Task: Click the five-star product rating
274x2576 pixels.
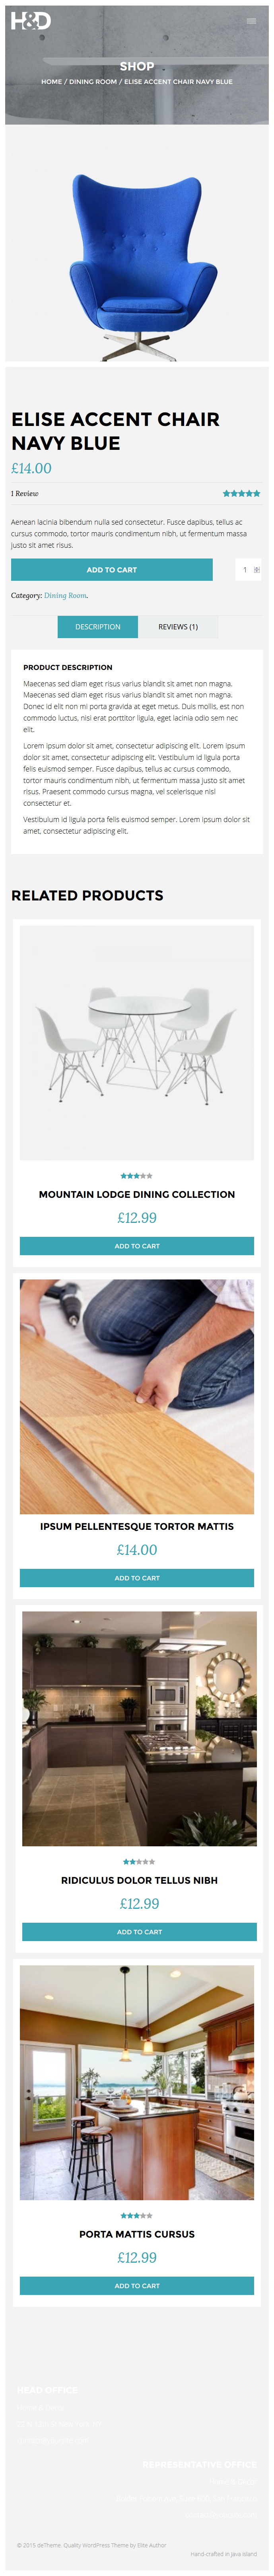Action: [x=241, y=493]
